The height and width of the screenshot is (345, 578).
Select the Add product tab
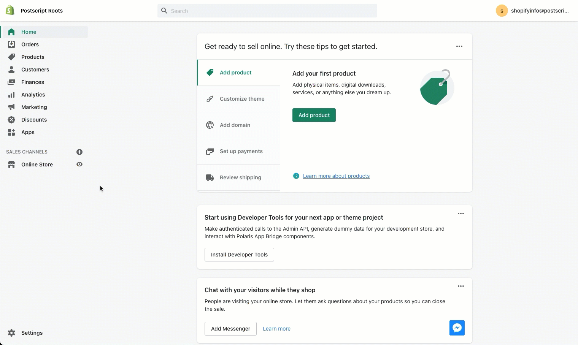[238, 73]
